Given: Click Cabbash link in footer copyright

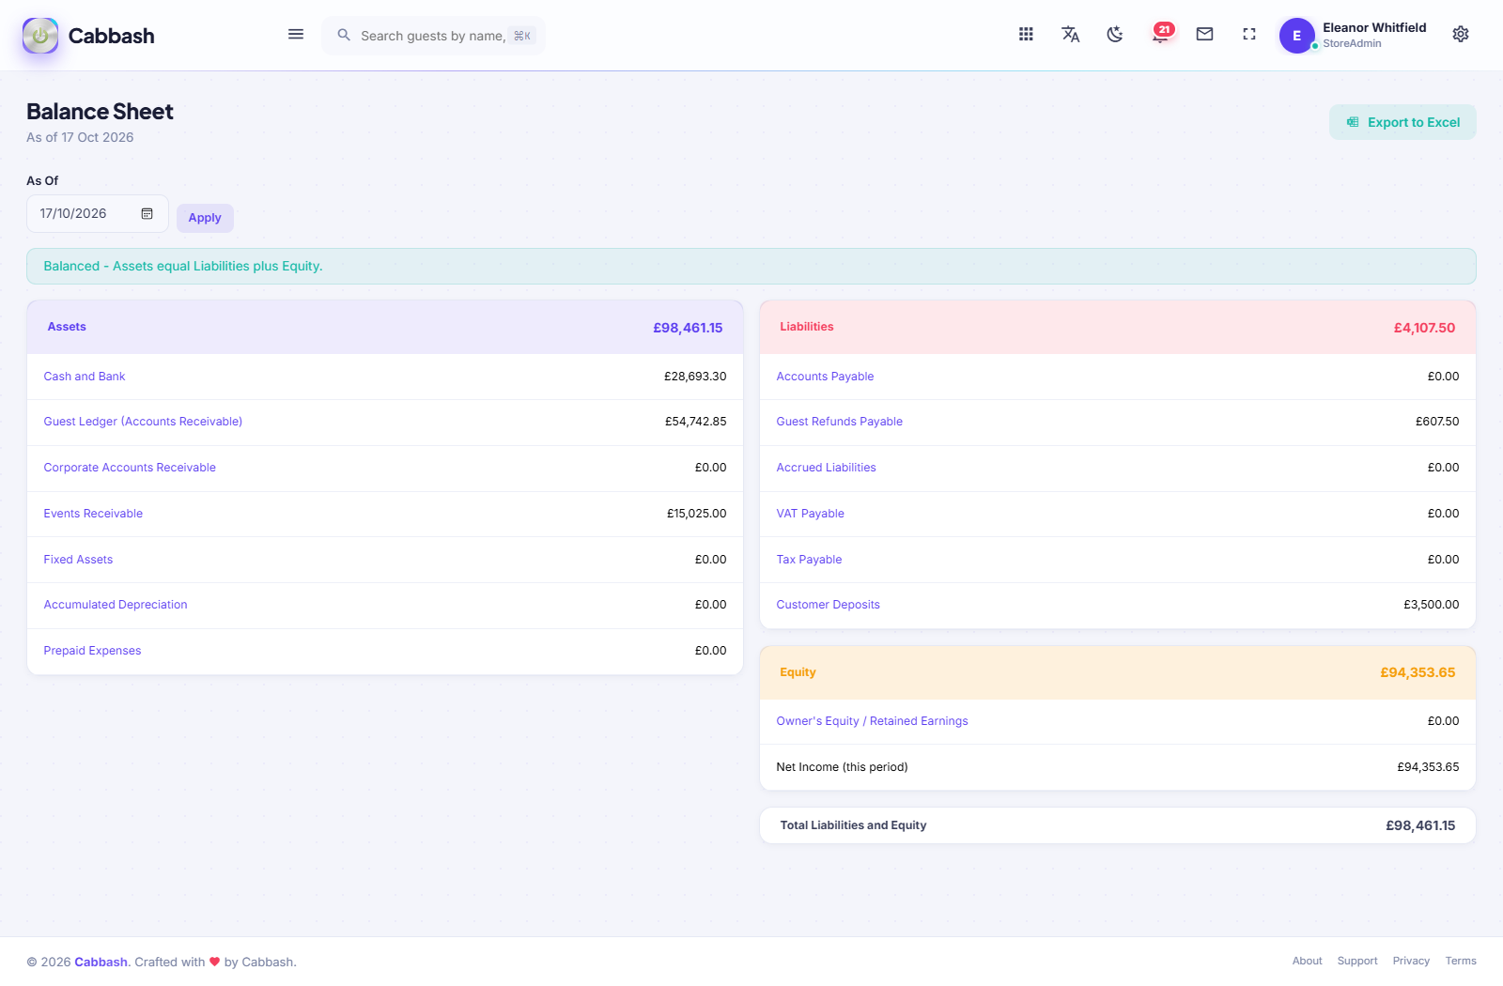Looking at the screenshot, I should coord(101,962).
